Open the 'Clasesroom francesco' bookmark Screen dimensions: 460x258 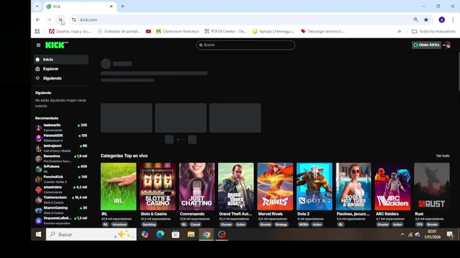pyautogui.click(x=177, y=32)
